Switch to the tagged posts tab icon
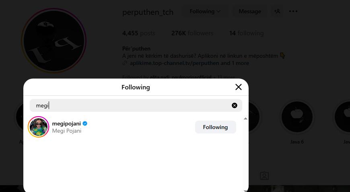The height and width of the screenshot is (192, 350). pyautogui.click(x=264, y=176)
